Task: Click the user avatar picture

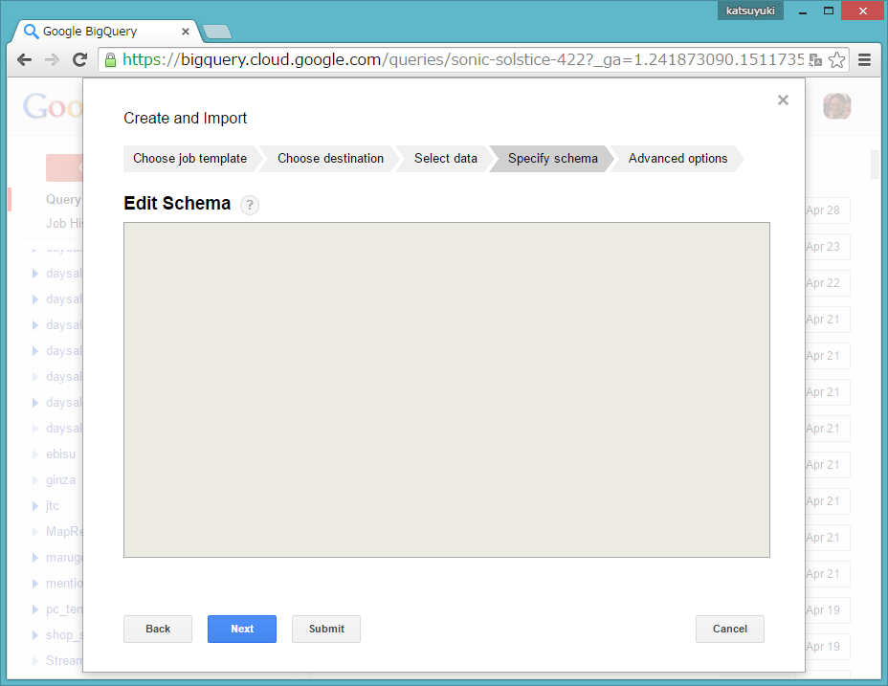Action: (837, 106)
